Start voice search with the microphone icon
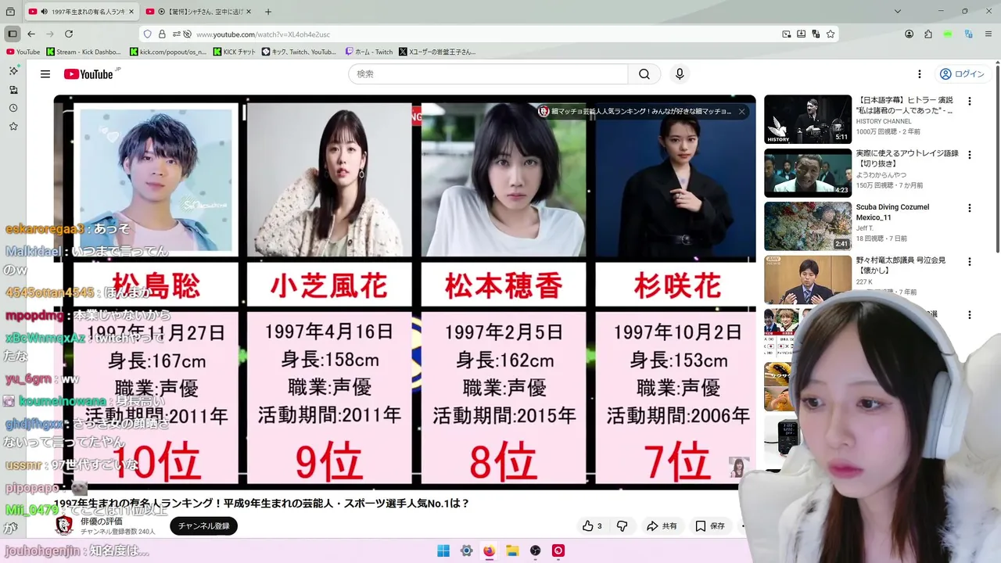 [680, 74]
